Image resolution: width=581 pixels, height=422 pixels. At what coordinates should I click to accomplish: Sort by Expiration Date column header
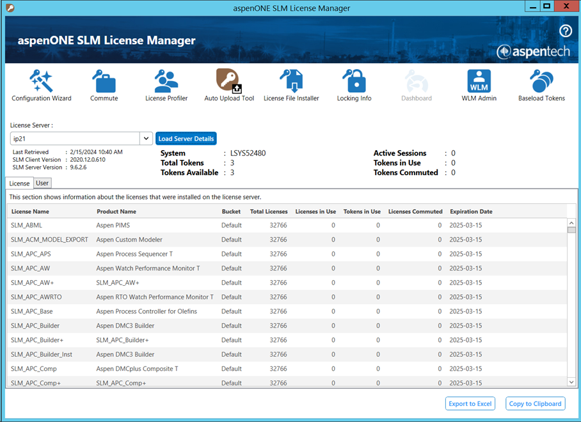471,212
